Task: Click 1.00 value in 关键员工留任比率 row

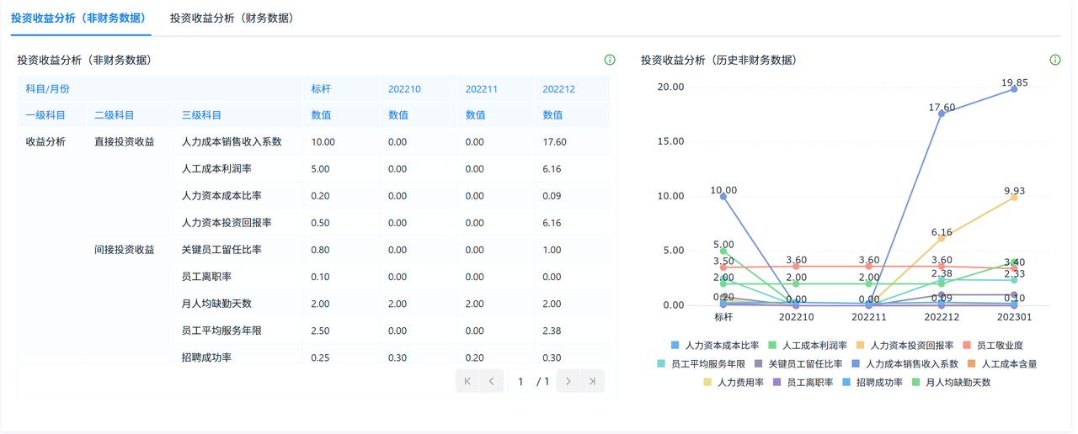Action: coord(552,250)
